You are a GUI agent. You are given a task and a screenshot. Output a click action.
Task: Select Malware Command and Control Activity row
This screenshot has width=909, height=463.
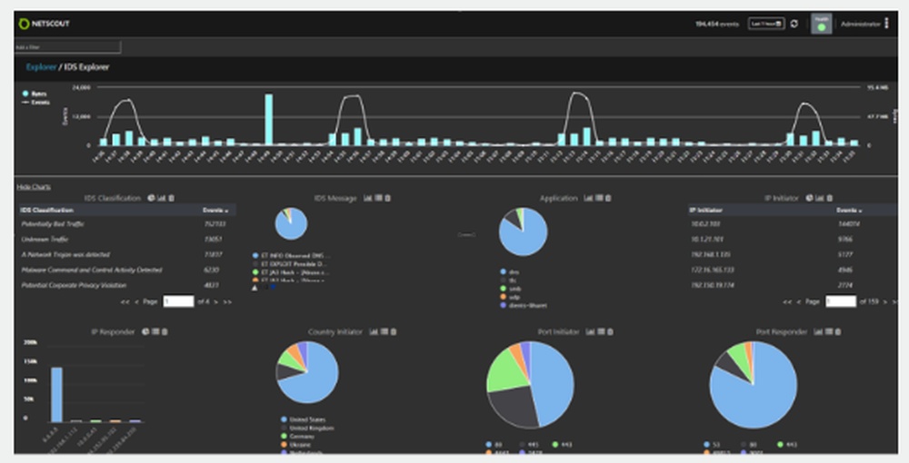point(125,270)
